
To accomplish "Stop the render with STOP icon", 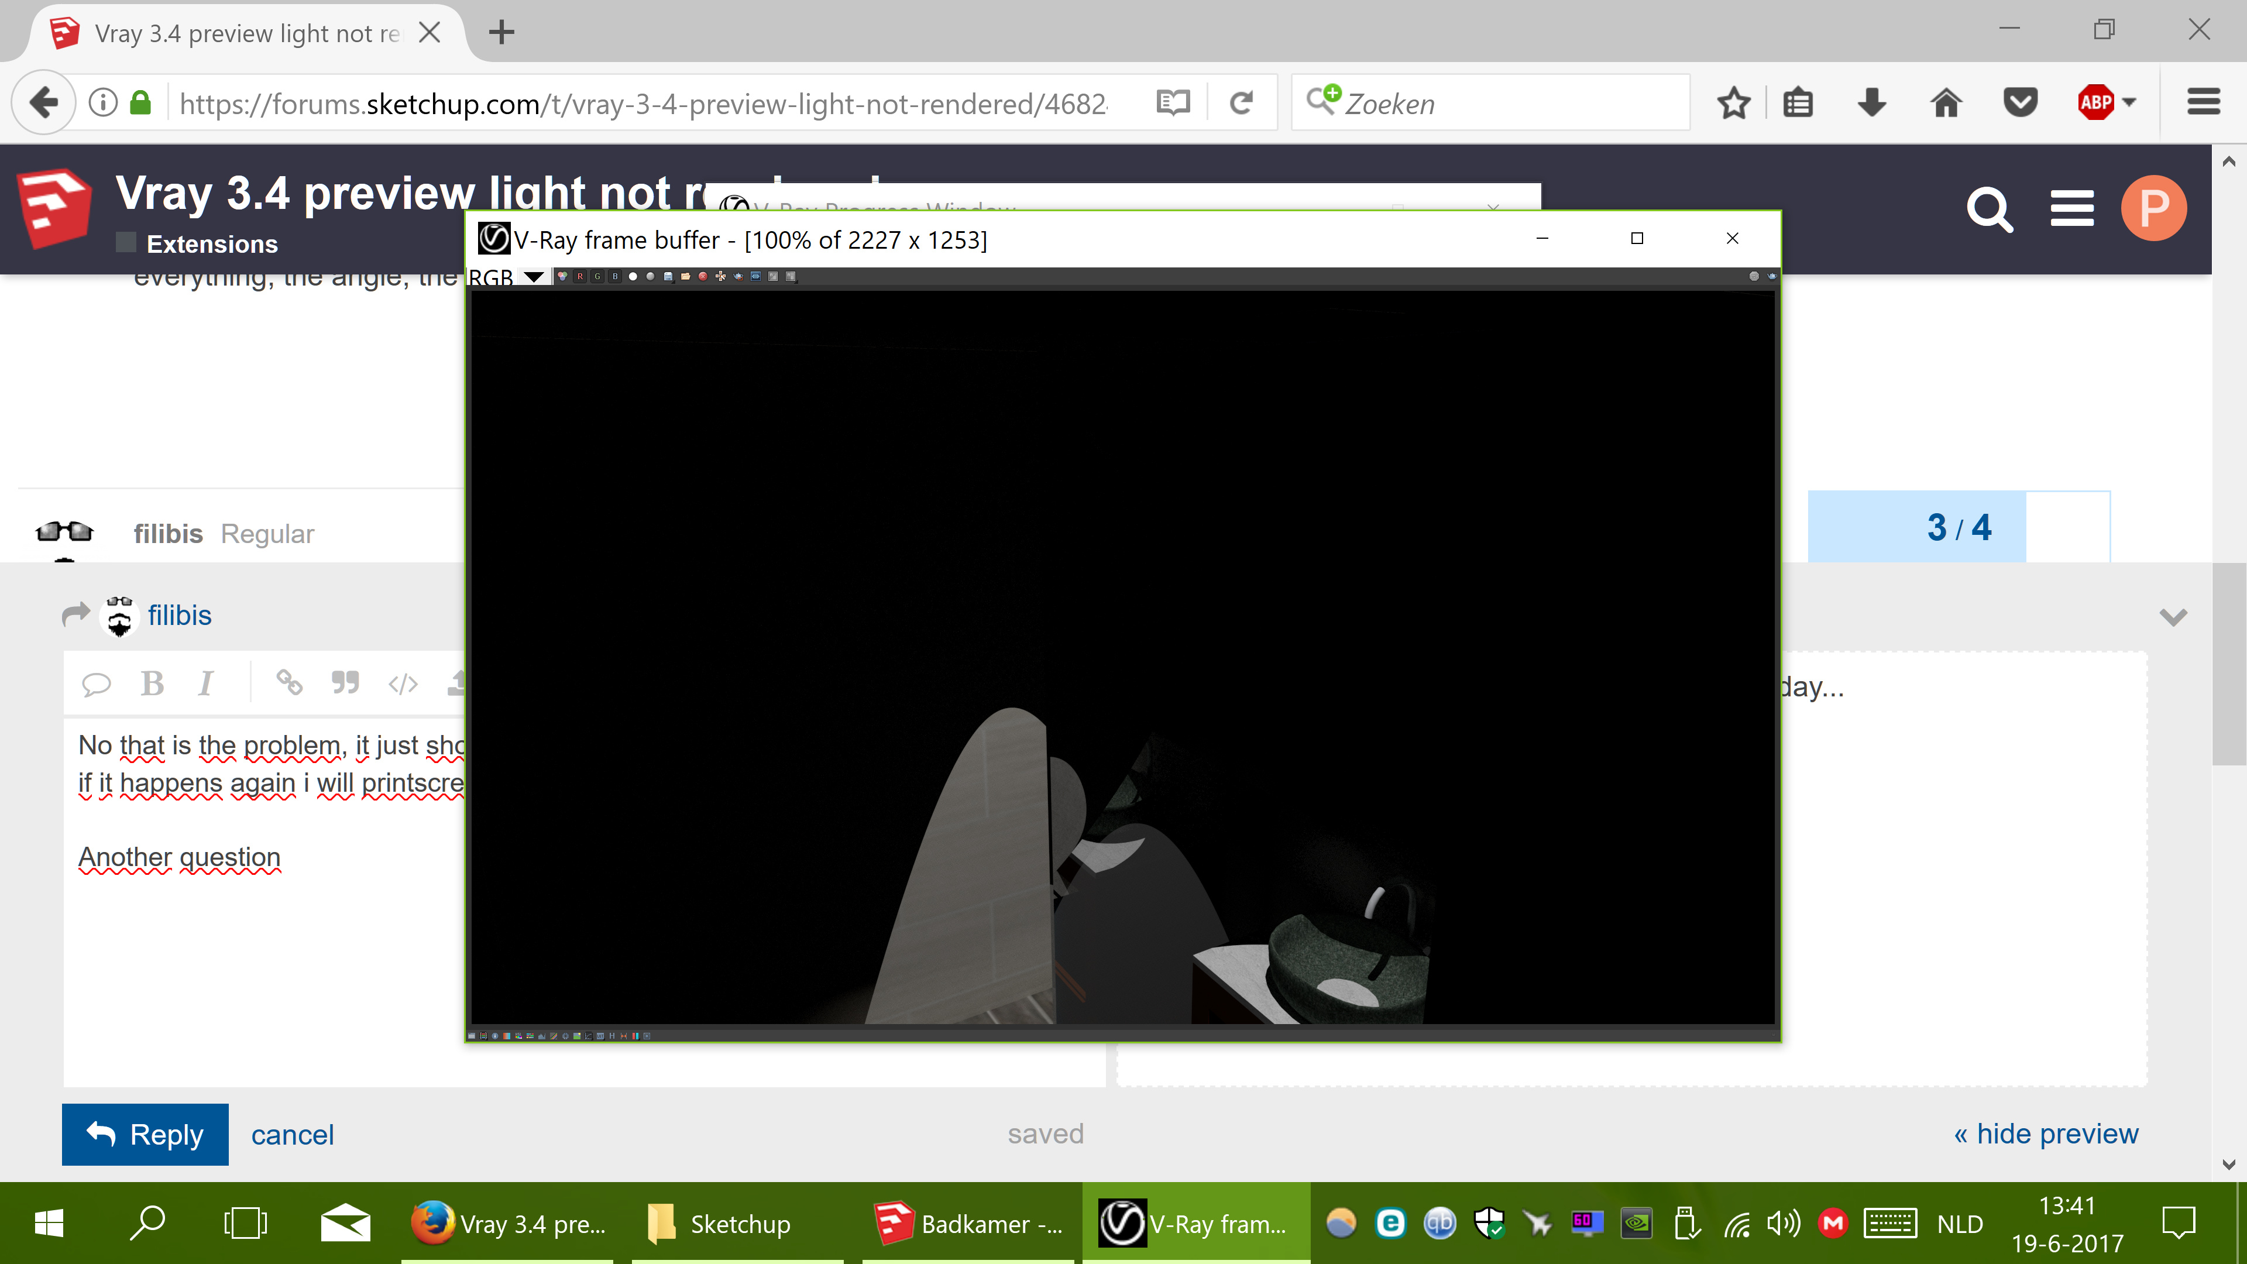I will [x=1754, y=277].
